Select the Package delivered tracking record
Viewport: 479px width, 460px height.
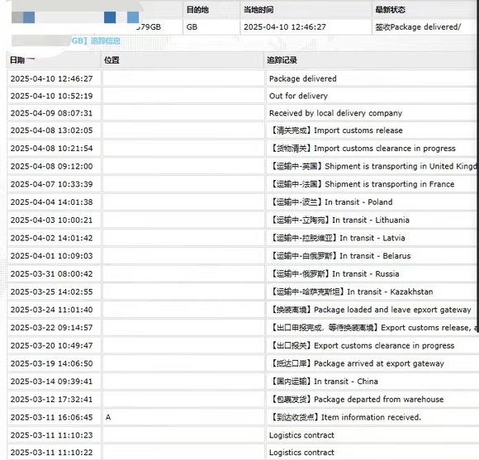coord(303,78)
